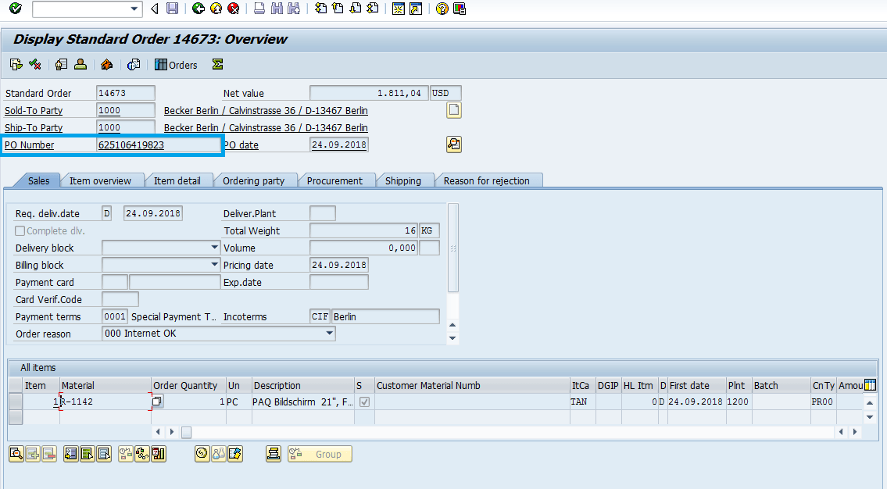The width and height of the screenshot is (887, 489).
Task: Click the Header Partner person icon
Action: (x=80, y=65)
